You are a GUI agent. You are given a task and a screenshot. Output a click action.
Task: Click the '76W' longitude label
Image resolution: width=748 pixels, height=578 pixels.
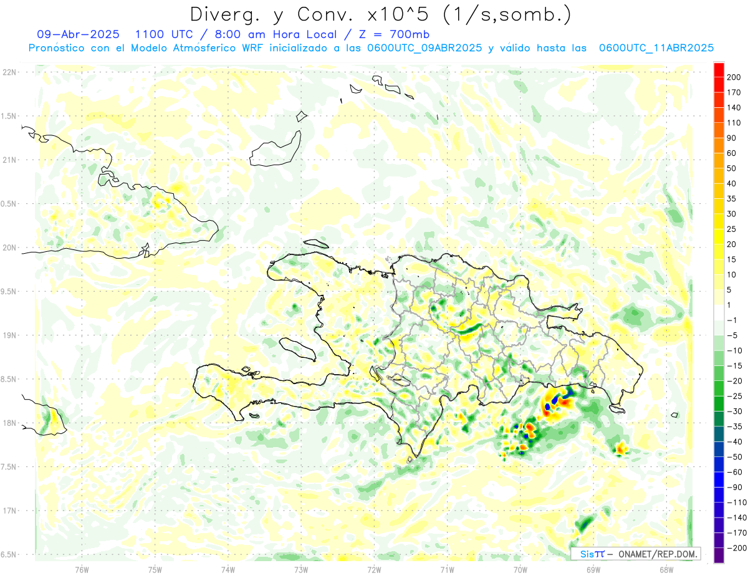click(x=82, y=569)
